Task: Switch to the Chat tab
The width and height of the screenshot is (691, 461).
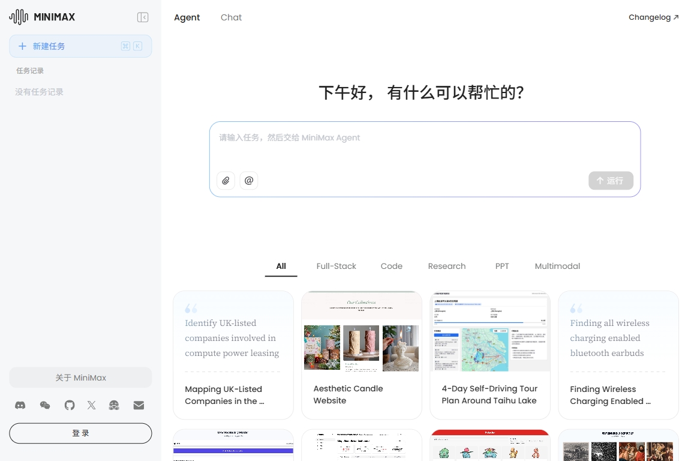Action: tap(231, 17)
